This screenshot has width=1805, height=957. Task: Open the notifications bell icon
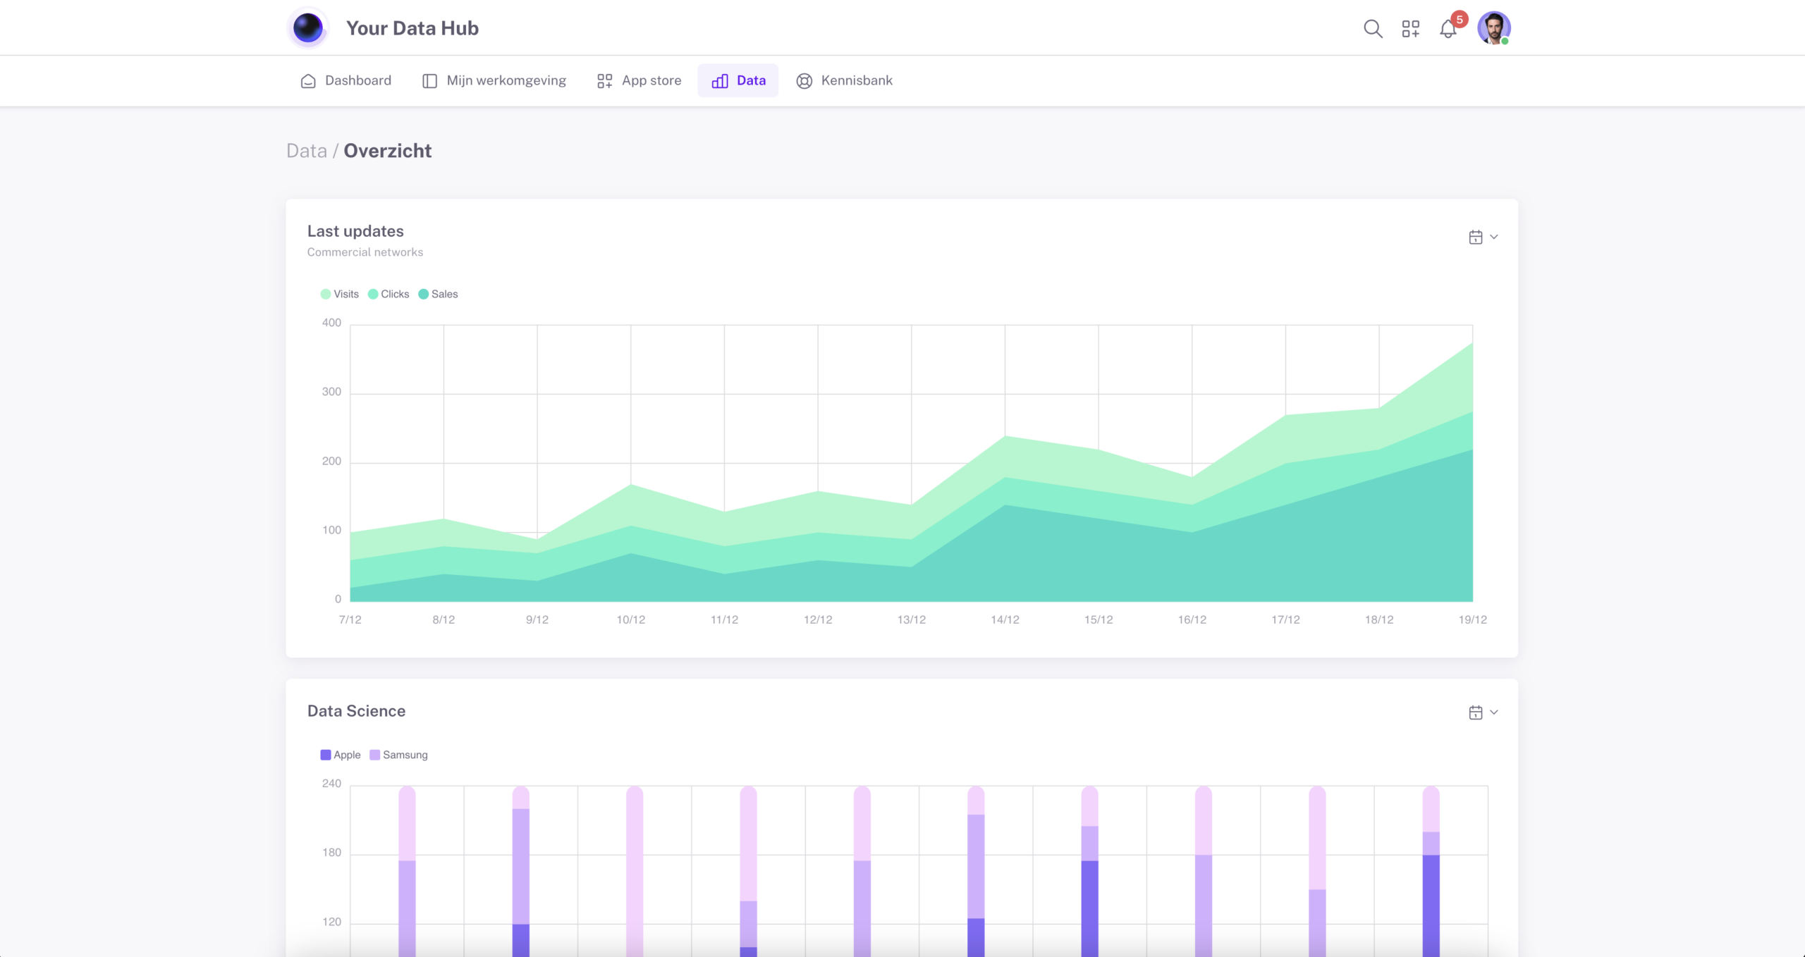[x=1448, y=30]
